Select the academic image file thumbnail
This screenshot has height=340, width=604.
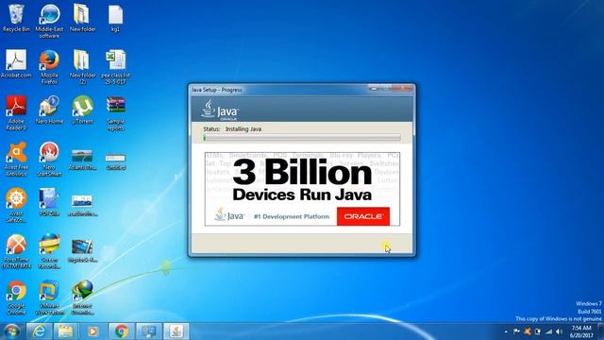point(82,205)
